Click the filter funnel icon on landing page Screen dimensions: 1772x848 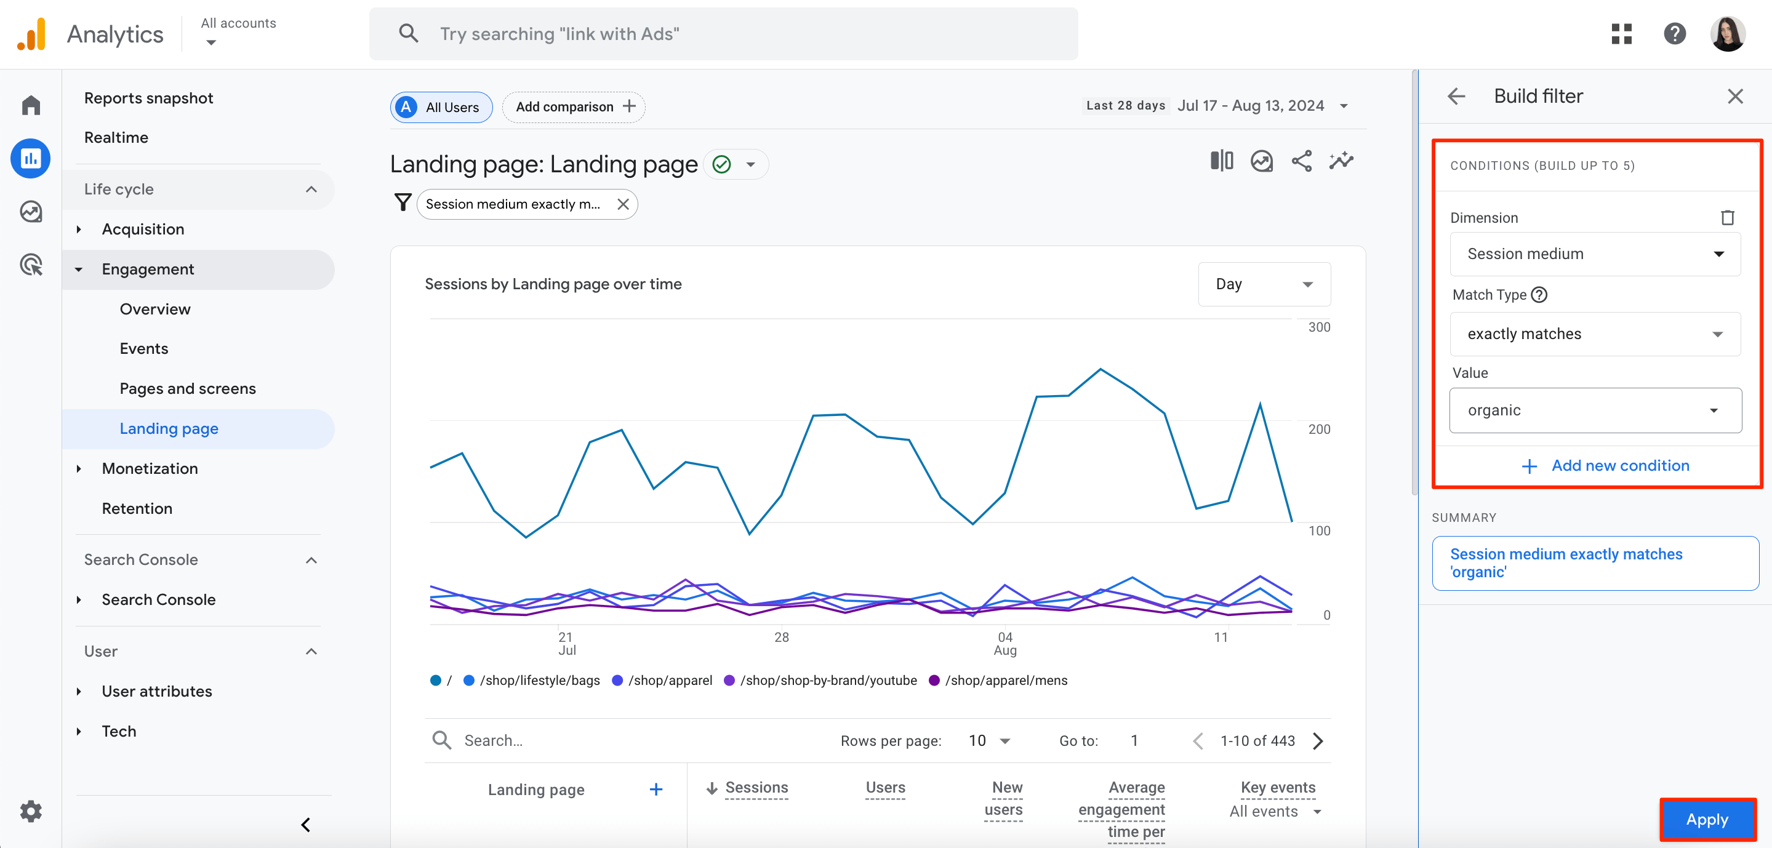(403, 203)
